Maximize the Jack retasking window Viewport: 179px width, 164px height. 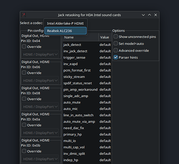point(149,15)
